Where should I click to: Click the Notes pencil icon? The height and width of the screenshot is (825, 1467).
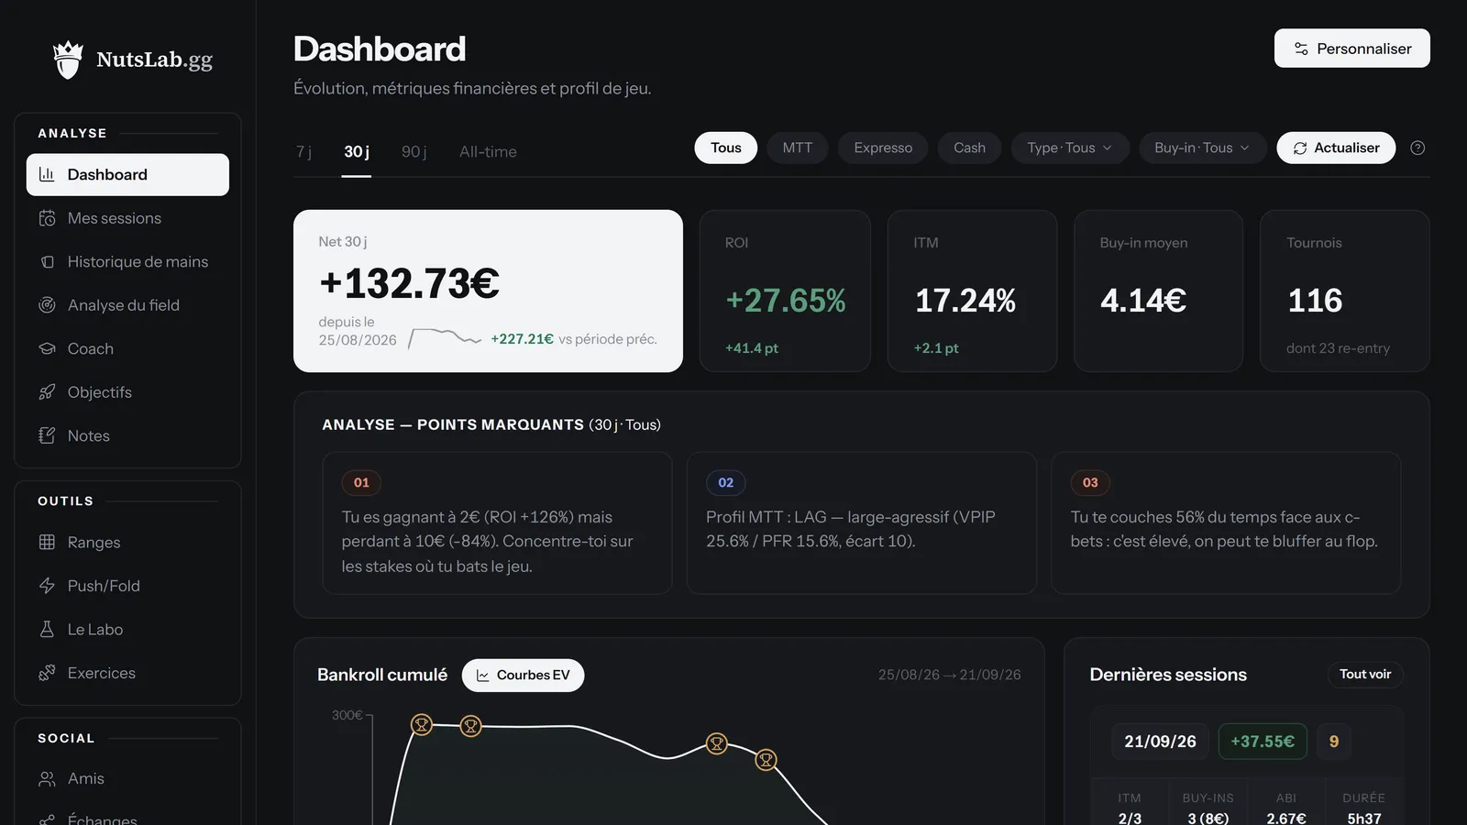[x=47, y=435]
